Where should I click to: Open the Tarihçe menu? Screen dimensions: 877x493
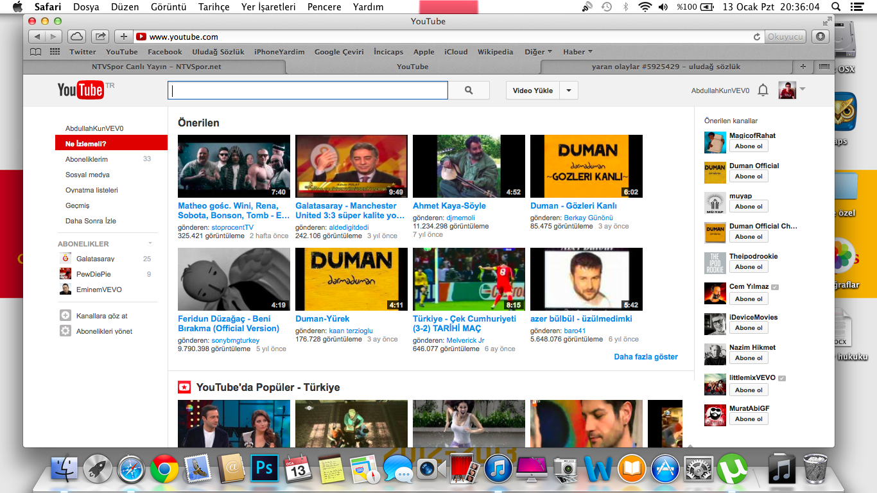click(x=213, y=7)
